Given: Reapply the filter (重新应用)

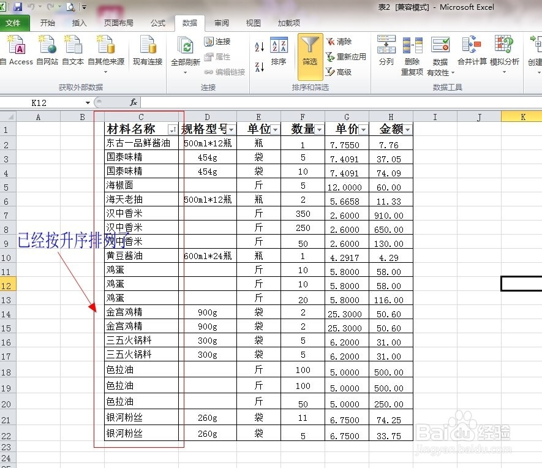Looking at the screenshot, I should coord(346,56).
